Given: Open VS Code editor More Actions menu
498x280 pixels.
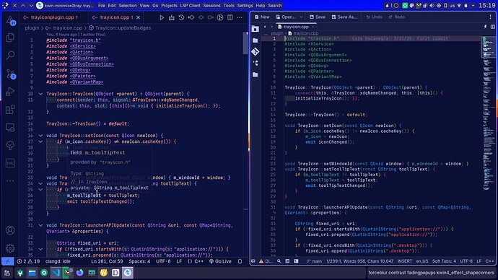Looking at the screenshot, I should click(240, 17).
